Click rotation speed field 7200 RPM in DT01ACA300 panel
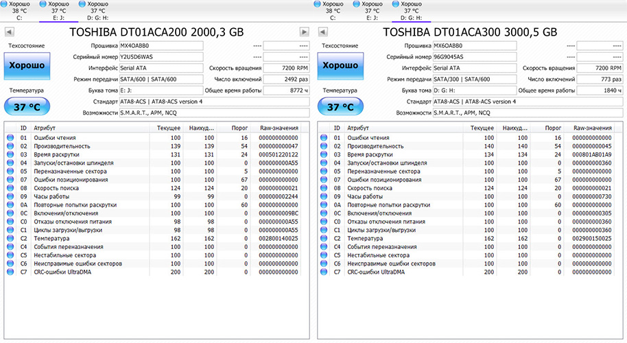 (x=600, y=68)
